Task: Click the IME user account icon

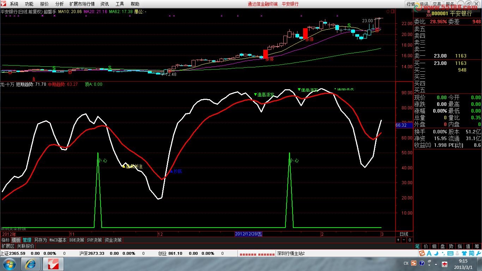Action: tap(457, 253)
